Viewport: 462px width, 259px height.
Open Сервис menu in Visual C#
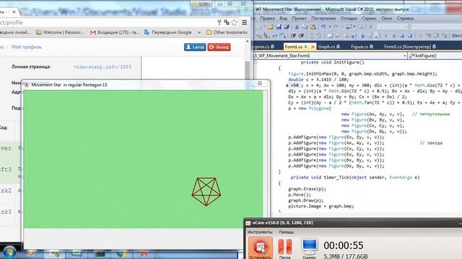tap(369, 18)
